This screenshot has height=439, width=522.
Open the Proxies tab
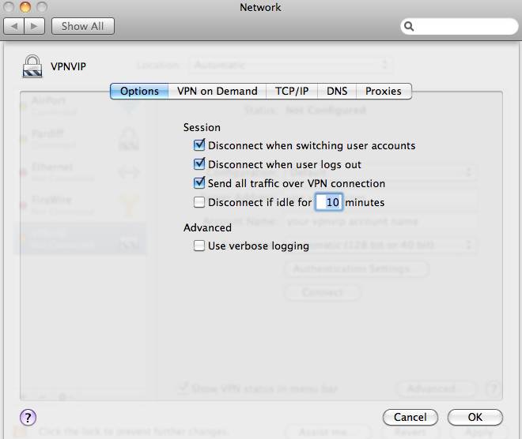pos(384,91)
